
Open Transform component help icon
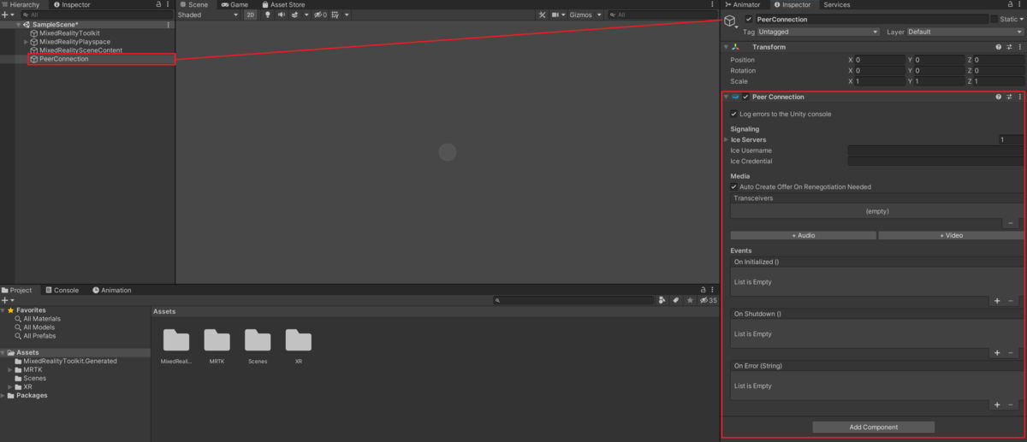coord(998,47)
